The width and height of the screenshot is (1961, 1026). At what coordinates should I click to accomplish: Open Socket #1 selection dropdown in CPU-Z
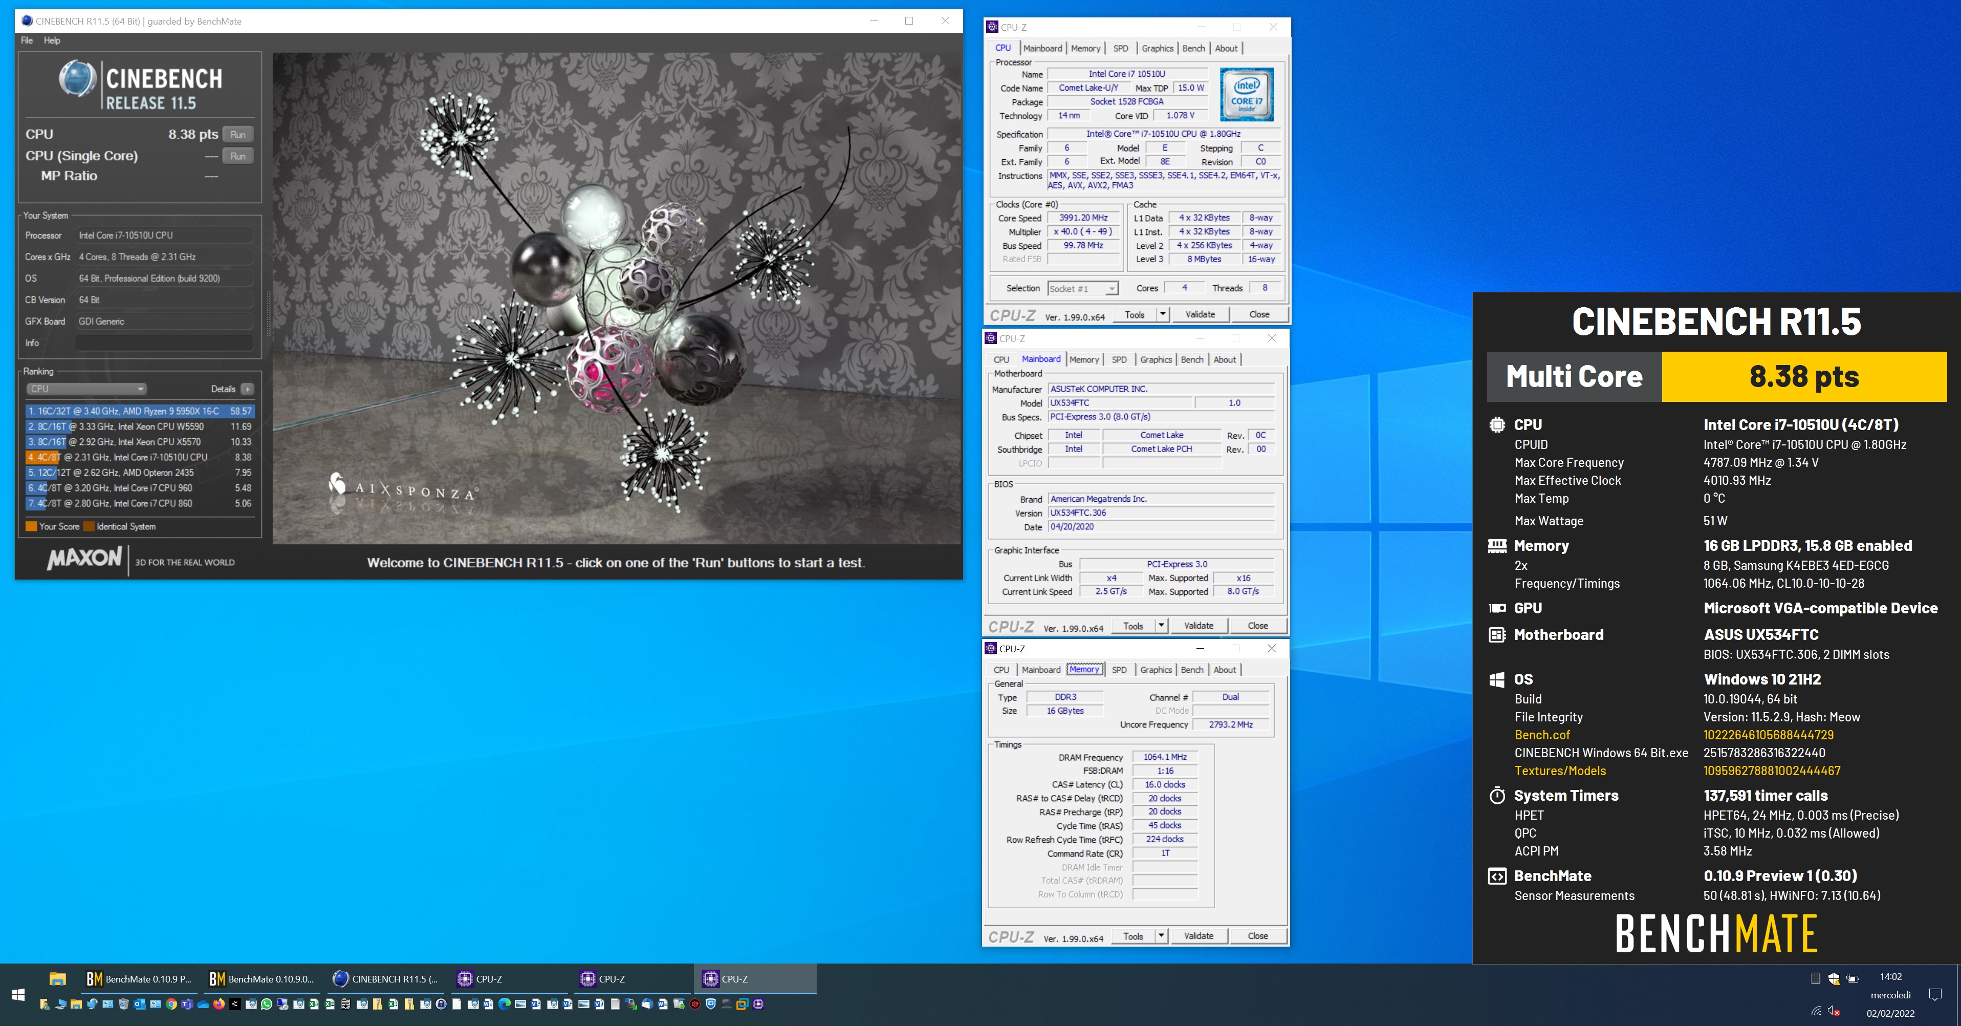[x=1082, y=289]
